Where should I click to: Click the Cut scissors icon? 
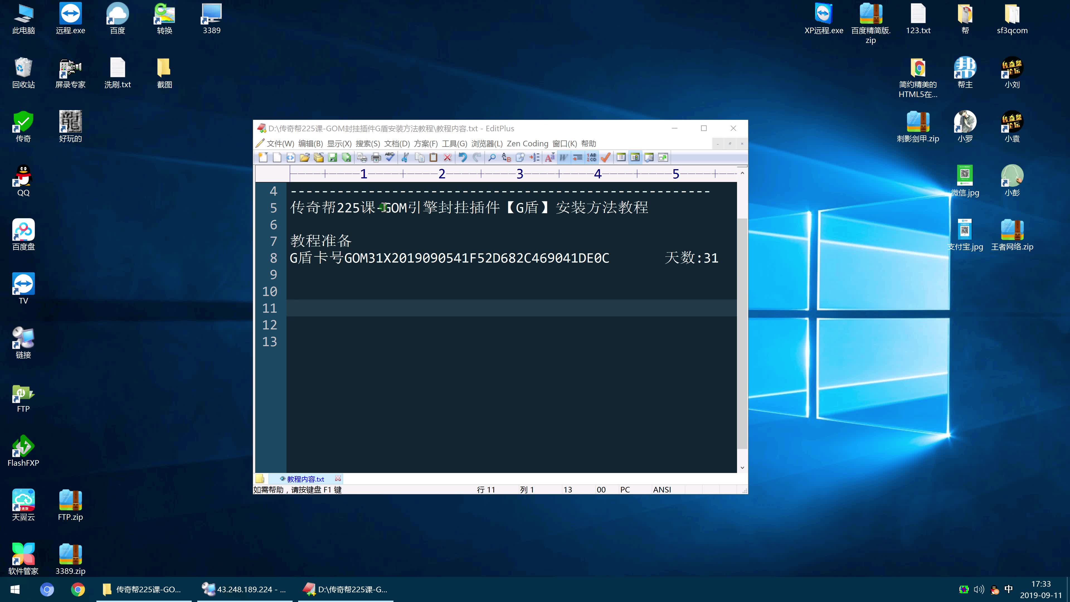[x=405, y=157]
